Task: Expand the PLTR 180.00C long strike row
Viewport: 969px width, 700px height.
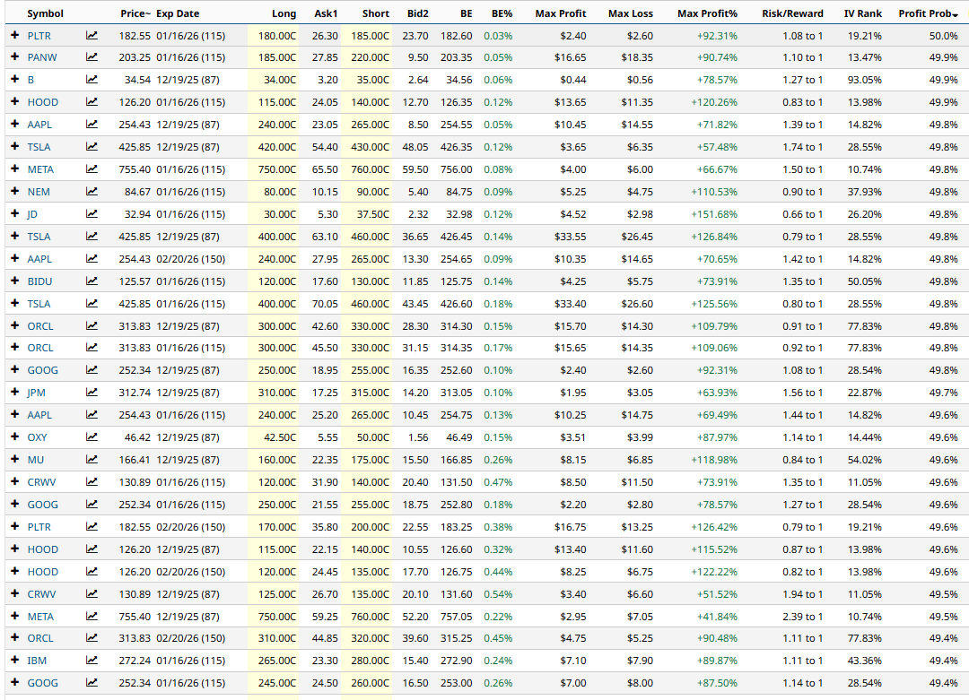Action: (x=14, y=36)
